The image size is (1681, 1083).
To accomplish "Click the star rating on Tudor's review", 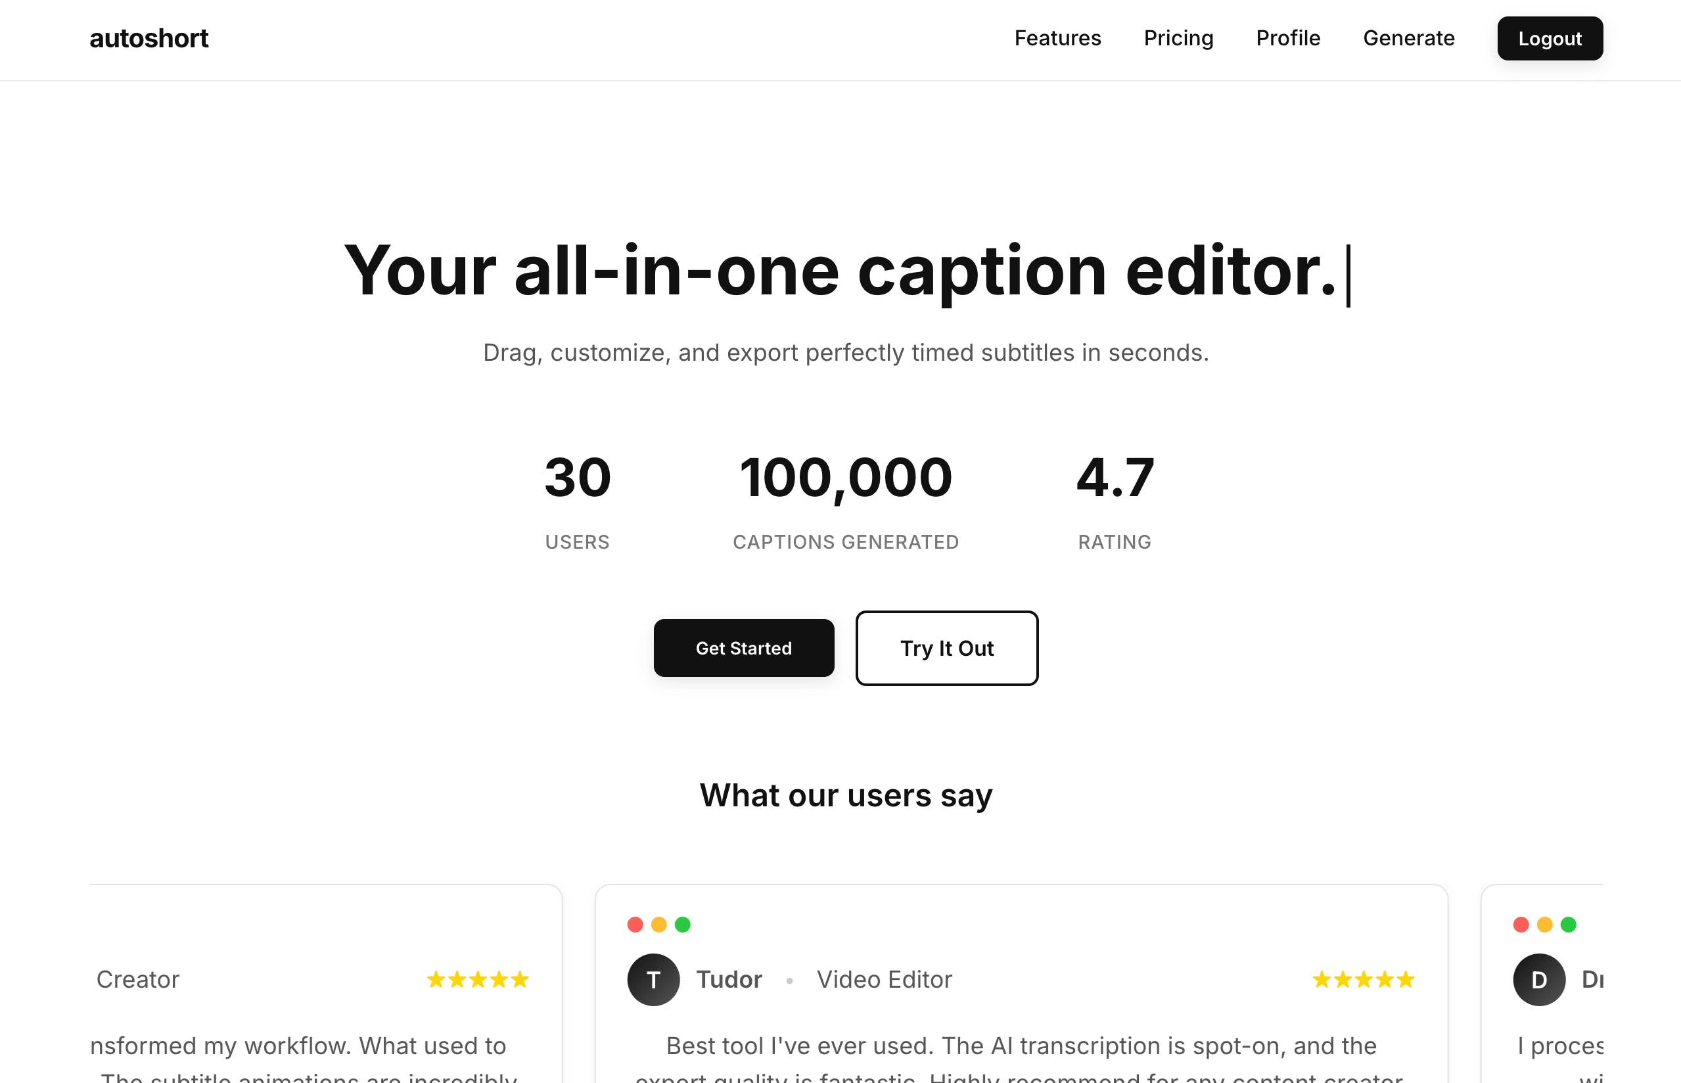I will (1362, 979).
